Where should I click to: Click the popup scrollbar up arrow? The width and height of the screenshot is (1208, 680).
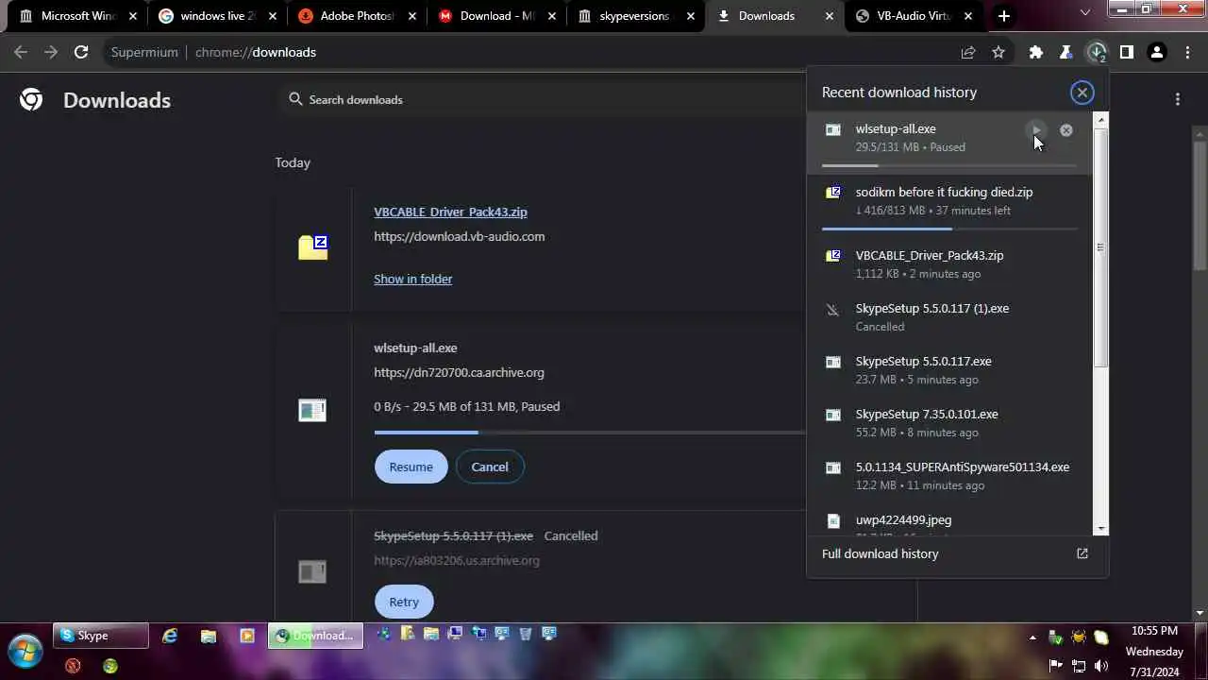(1100, 120)
